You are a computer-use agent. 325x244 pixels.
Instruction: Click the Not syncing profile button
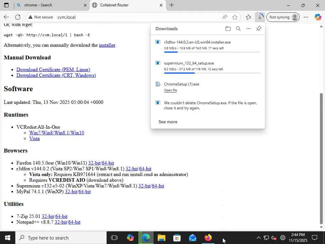[x=283, y=17]
